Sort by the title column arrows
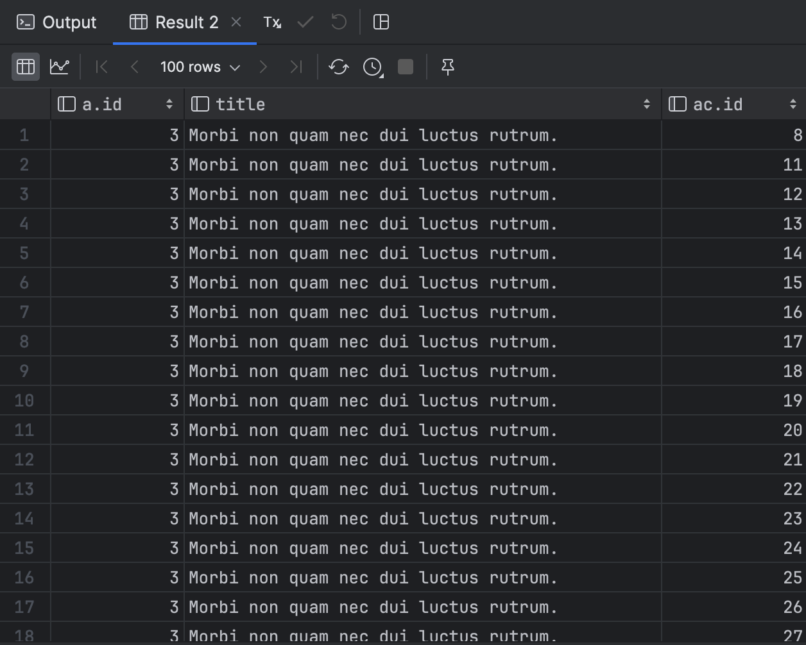Screen dimensions: 806x645 coord(647,104)
